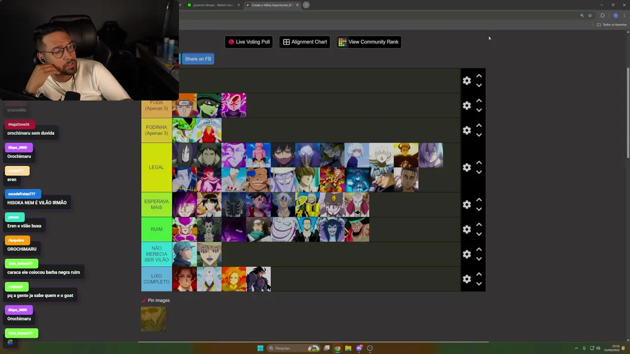
Task: Open the Chrome three-dot menu
Action: pyautogui.click(x=624, y=15)
